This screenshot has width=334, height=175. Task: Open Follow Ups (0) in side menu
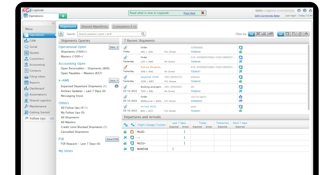click(40, 119)
